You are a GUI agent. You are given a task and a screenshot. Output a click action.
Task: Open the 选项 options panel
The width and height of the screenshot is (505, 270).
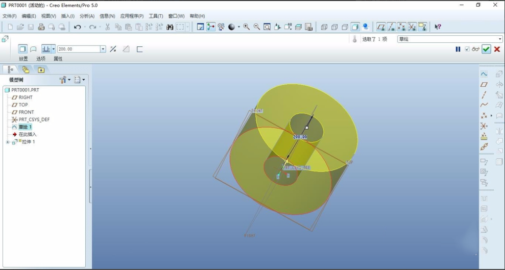tap(41, 59)
